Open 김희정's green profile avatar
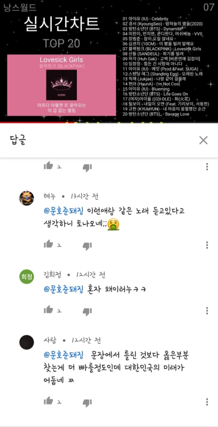This screenshot has height=427, width=218. [x=27, y=277]
